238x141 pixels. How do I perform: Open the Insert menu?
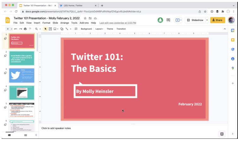pyautogui.click(x=37, y=23)
